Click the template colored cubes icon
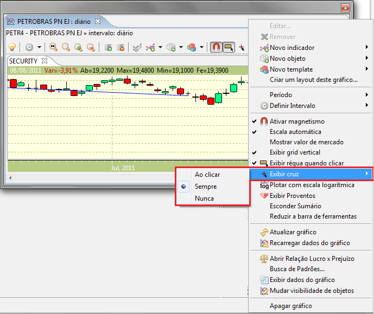This screenshot has width=374, height=314. pos(192,47)
